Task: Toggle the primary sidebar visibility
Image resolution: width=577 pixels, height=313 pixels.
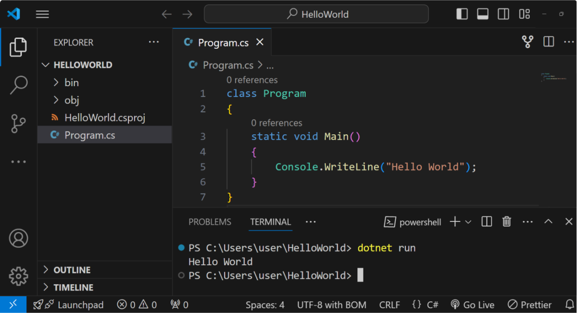Action: click(462, 13)
